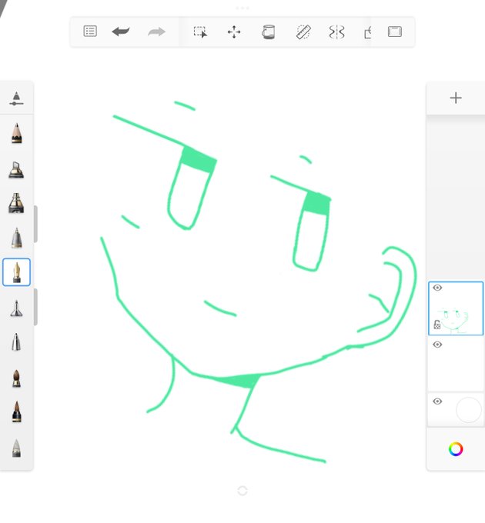Screen dimensions: 485x523
Task: Pick the grey felt-tip marker brush
Action: tap(16, 238)
